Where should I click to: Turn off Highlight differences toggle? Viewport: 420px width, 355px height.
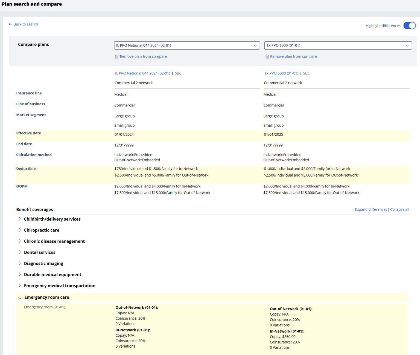409,26
